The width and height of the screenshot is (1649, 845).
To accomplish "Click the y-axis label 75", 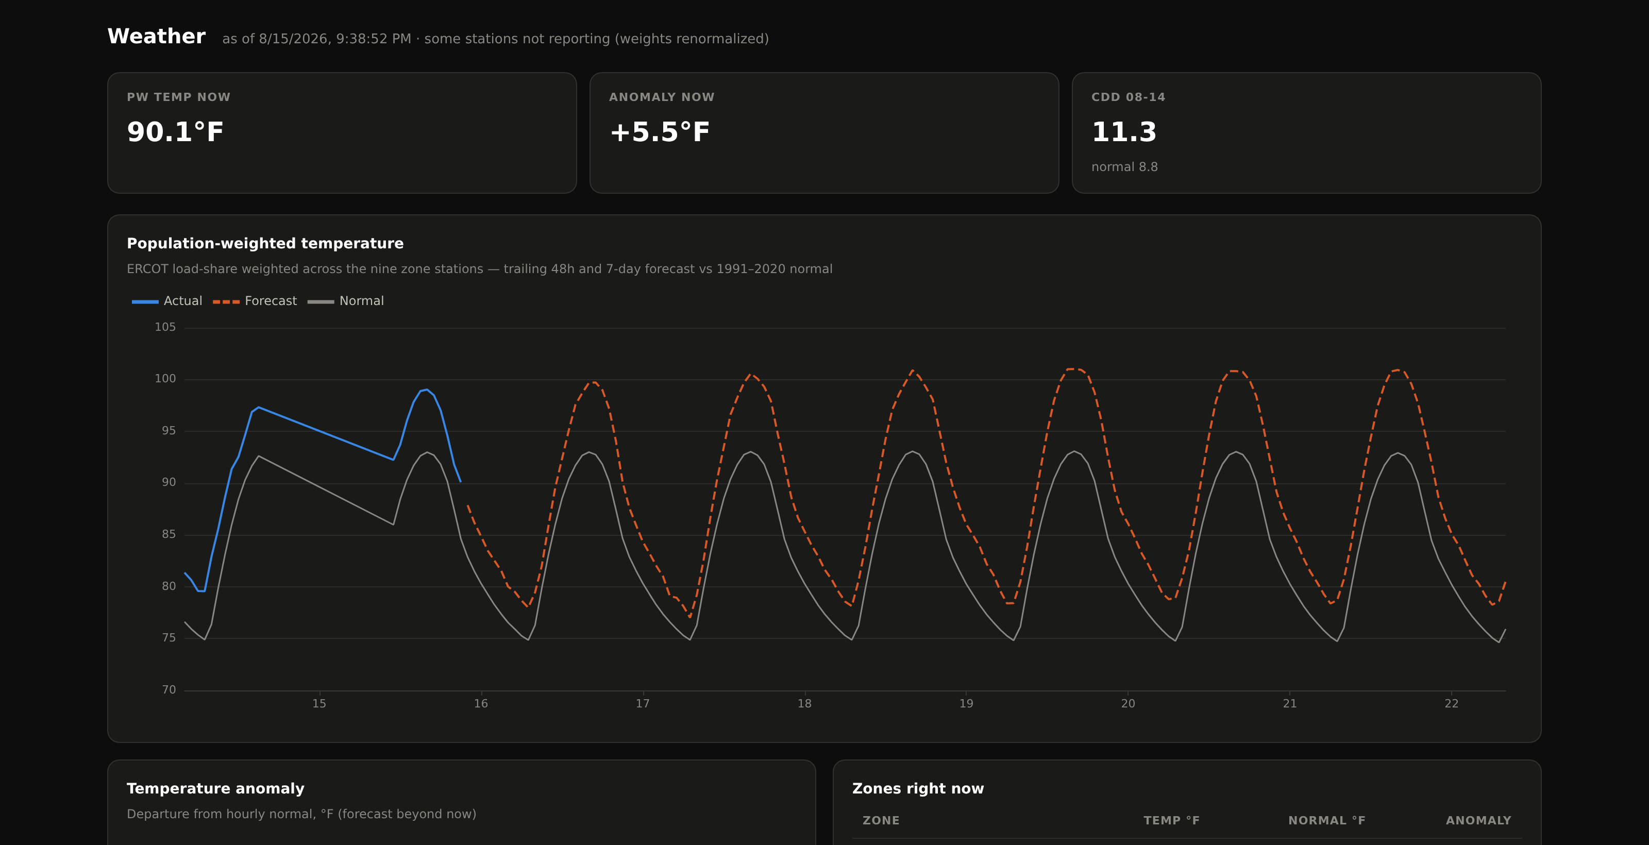I will (169, 638).
